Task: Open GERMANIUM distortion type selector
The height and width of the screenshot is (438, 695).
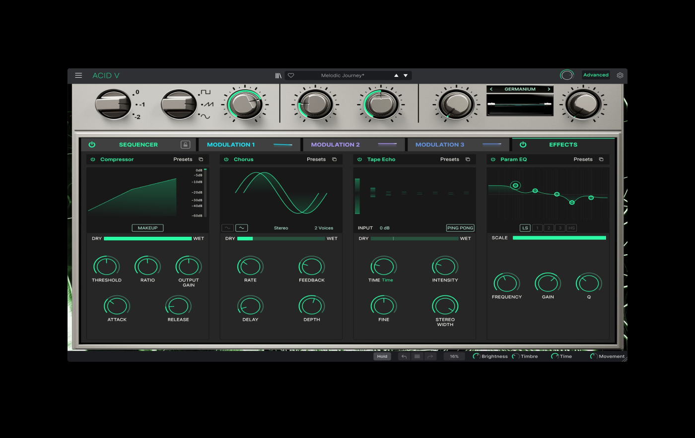Action: tap(520, 89)
